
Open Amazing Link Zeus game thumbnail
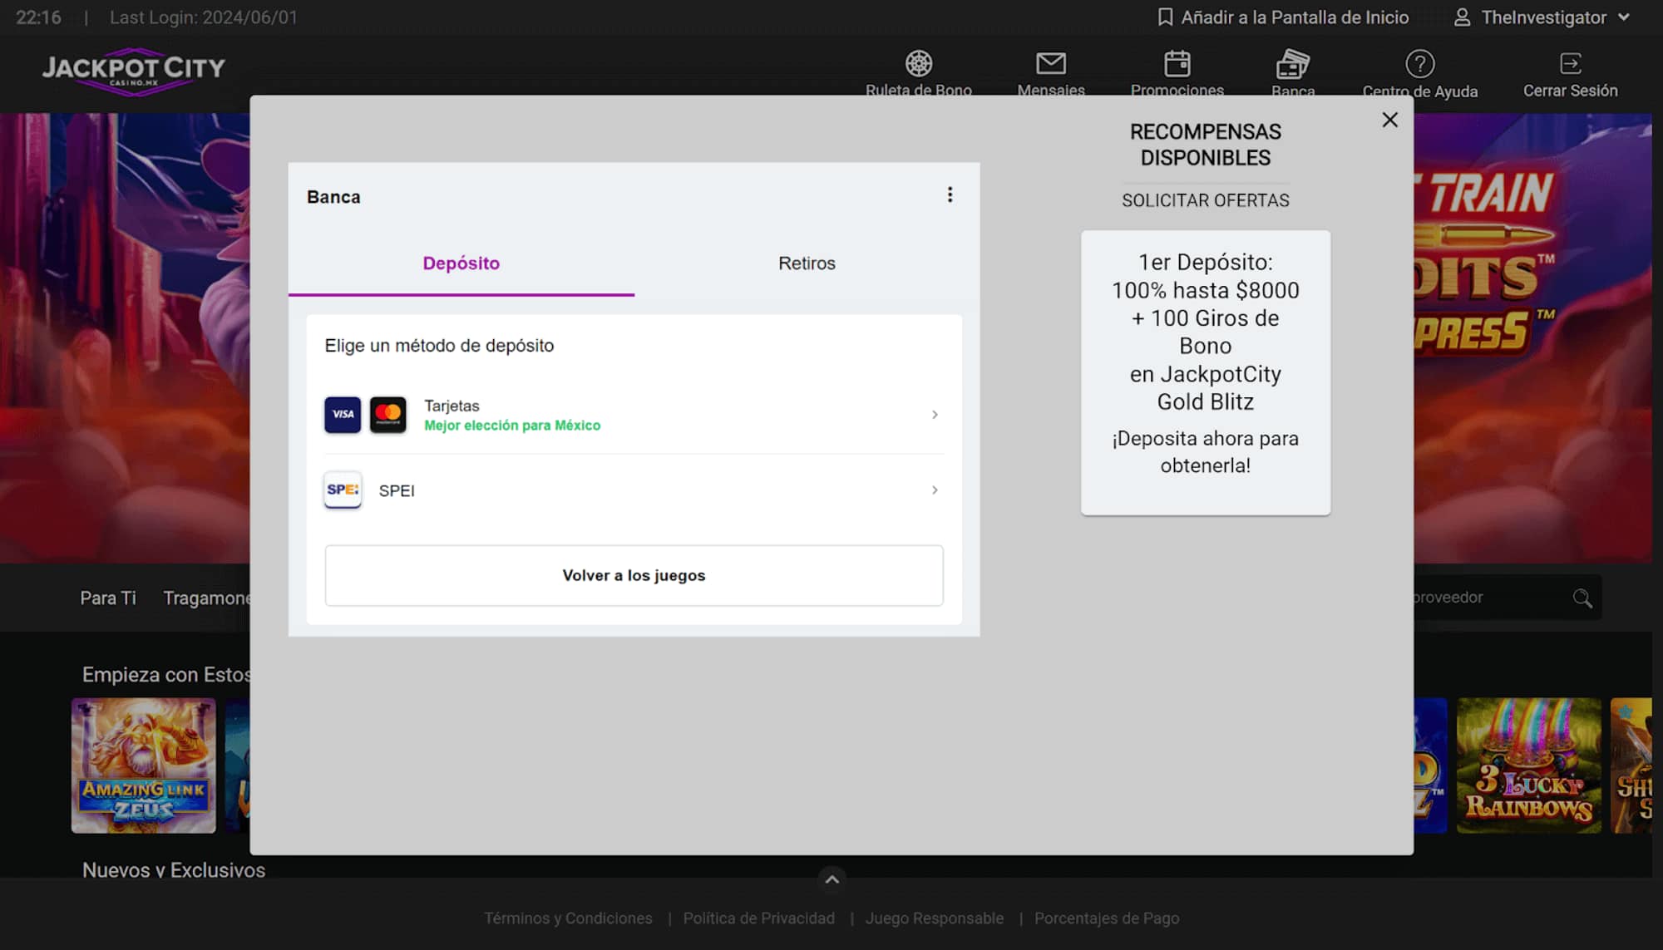[143, 765]
